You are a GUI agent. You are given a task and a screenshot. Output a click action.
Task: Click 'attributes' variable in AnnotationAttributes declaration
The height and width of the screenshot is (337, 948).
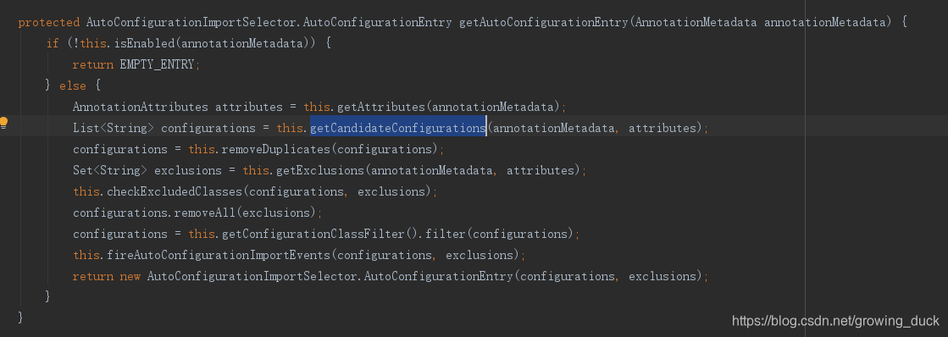point(248,107)
